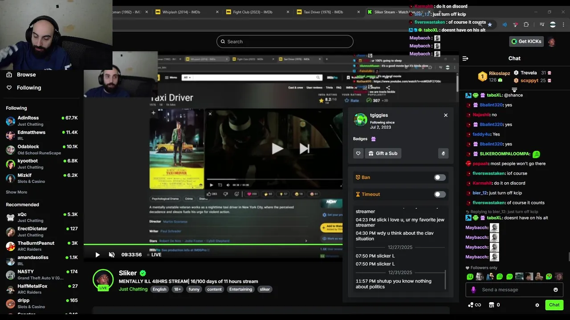Toggle the Timeout switch

(440, 194)
